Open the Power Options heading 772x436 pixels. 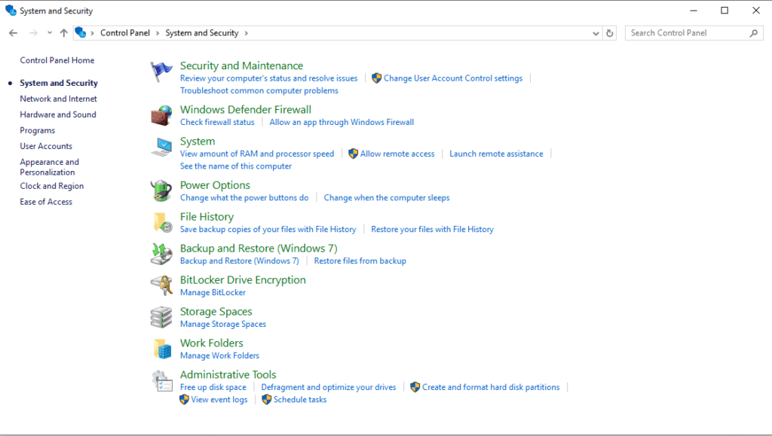215,184
